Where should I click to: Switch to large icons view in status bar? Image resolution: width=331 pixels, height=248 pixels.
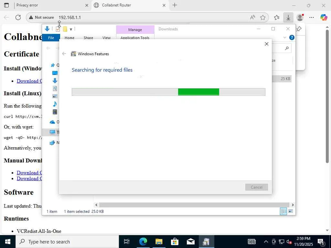click(291, 211)
